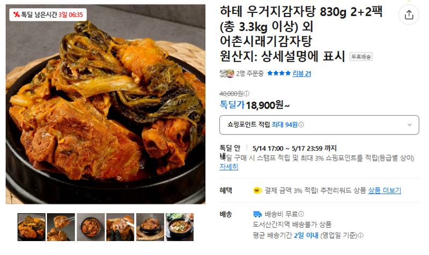The width and height of the screenshot is (429, 255).
Task: Open info icon next to 배송비 무료
Action: click(x=301, y=214)
